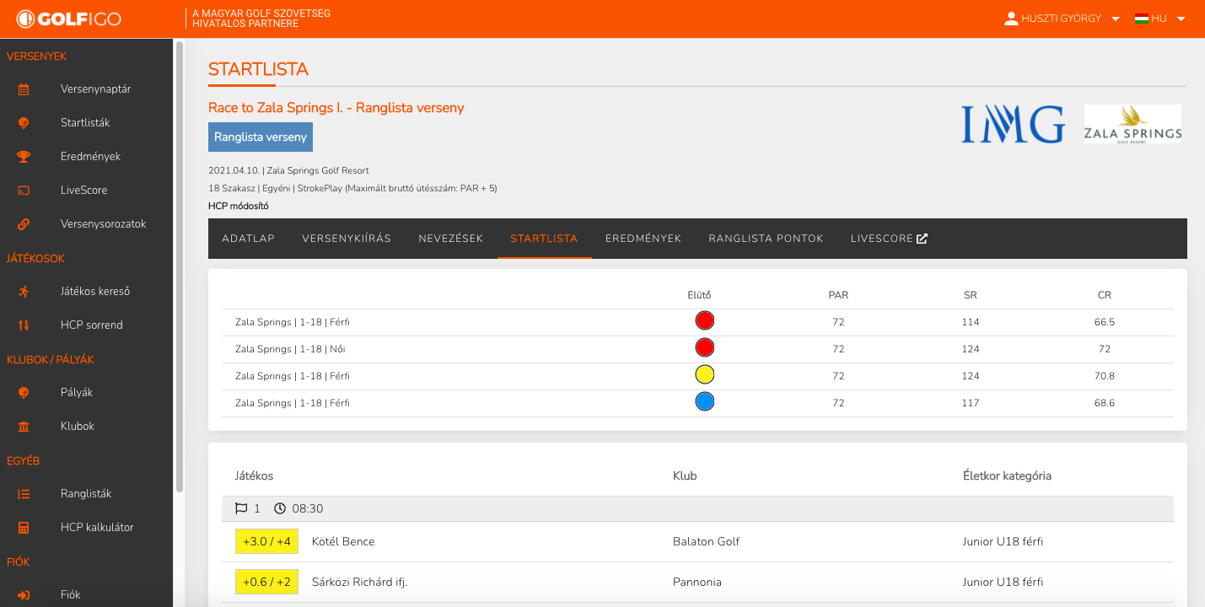Click the login icon beside Fiók
The height and width of the screenshot is (607, 1205).
[24, 595]
